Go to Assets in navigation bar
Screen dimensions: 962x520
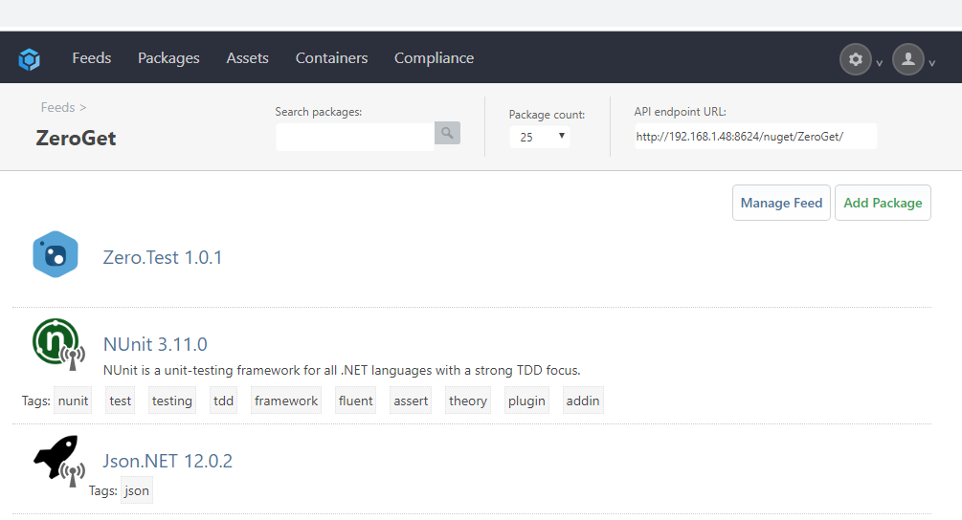(x=247, y=58)
